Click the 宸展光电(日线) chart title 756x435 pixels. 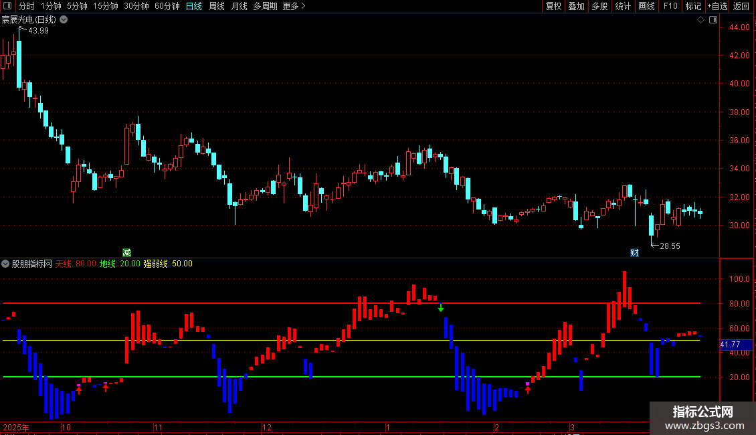click(x=29, y=20)
